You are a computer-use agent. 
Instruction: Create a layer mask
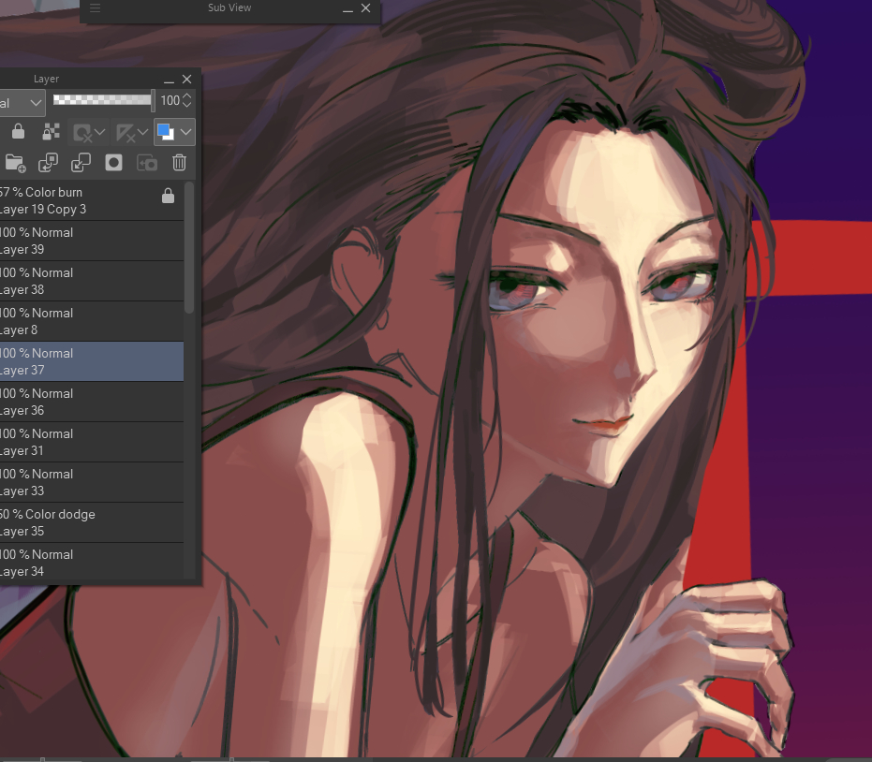(x=113, y=163)
